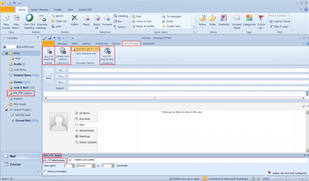Screen dimensions: 309x181
Task: Open the Send / Receive ribbon tab
Action: pyautogui.click(x=40, y=10)
